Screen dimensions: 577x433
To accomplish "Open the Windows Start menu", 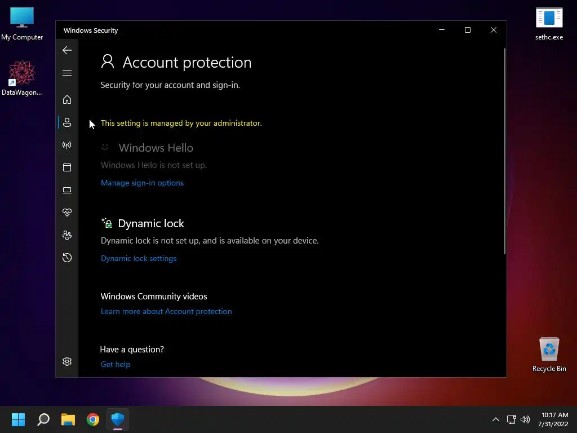I will (x=18, y=419).
